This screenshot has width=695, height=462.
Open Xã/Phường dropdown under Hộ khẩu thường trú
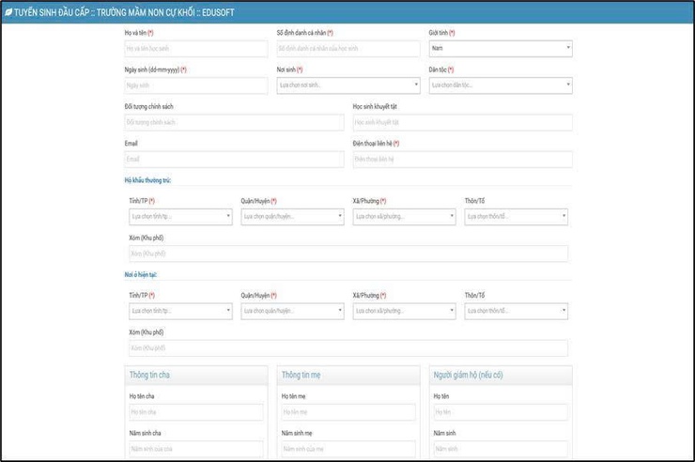[404, 217]
